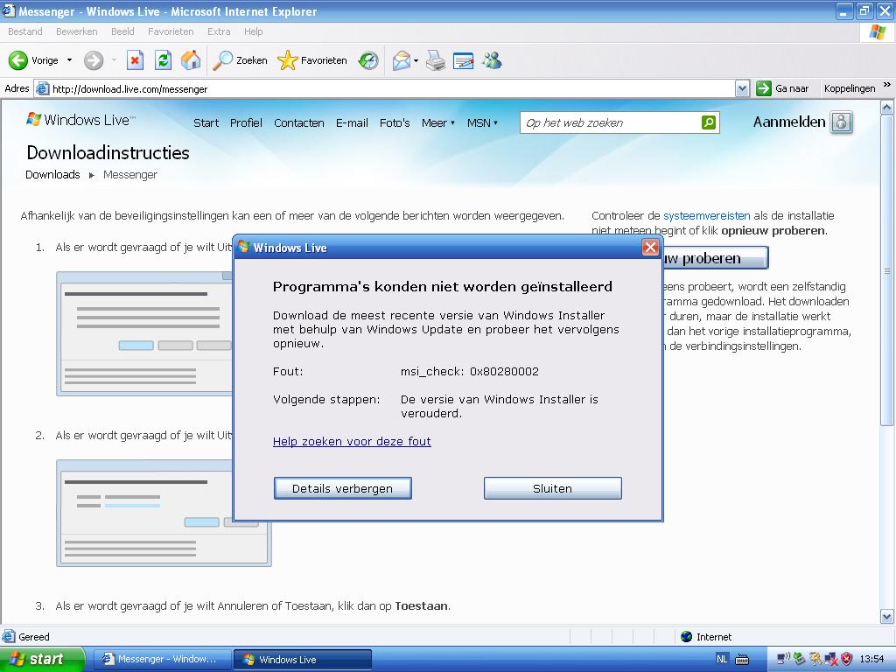Image resolution: width=896 pixels, height=672 pixels.
Task: Click the forward navigation arrow icon
Action: coord(94,60)
